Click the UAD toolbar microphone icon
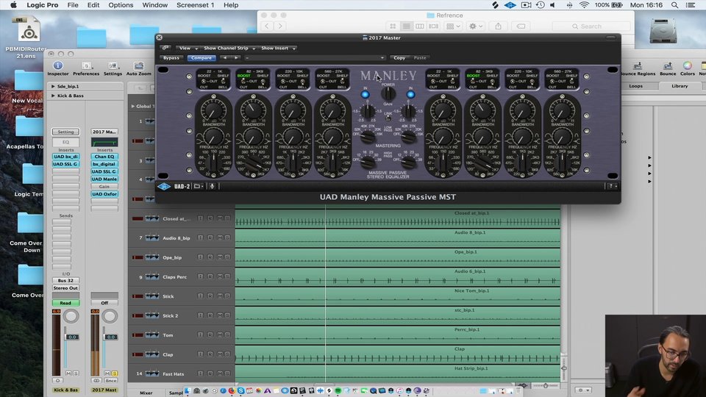The image size is (706, 397). 212,186
